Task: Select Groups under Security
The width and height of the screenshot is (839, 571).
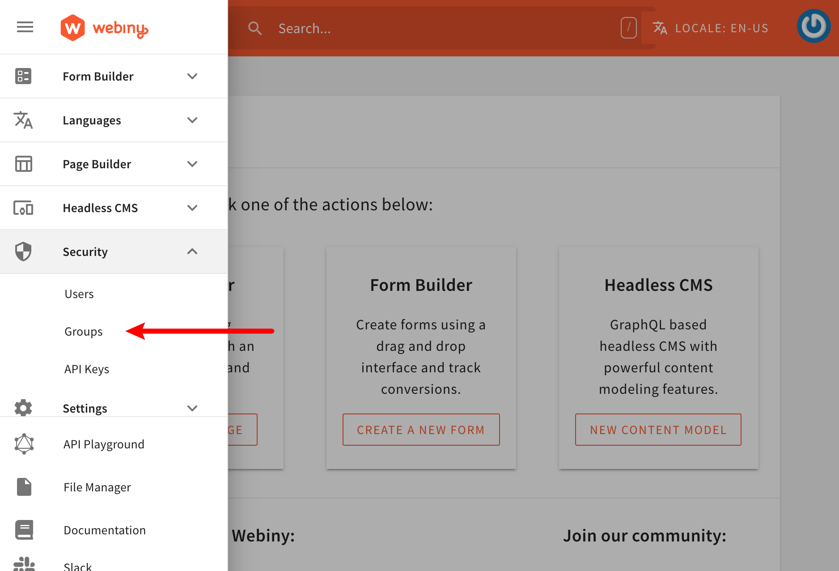Action: (x=83, y=331)
